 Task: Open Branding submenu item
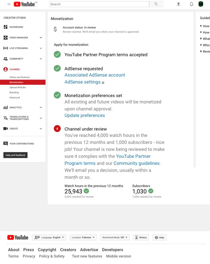[x=14, y=93]
